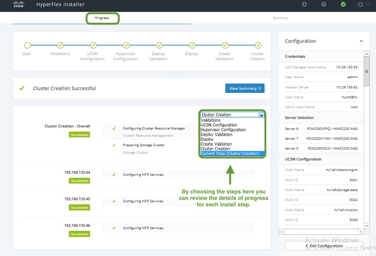Click the green status check icon in header
376x256 pixels.
point(343,4)
